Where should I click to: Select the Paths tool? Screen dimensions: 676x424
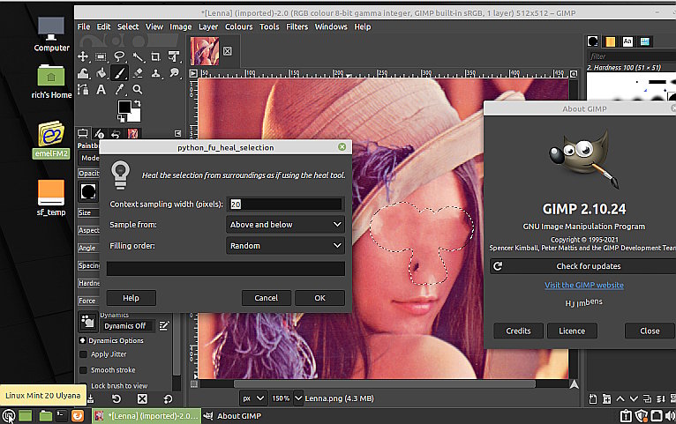[x=83, y=89]
